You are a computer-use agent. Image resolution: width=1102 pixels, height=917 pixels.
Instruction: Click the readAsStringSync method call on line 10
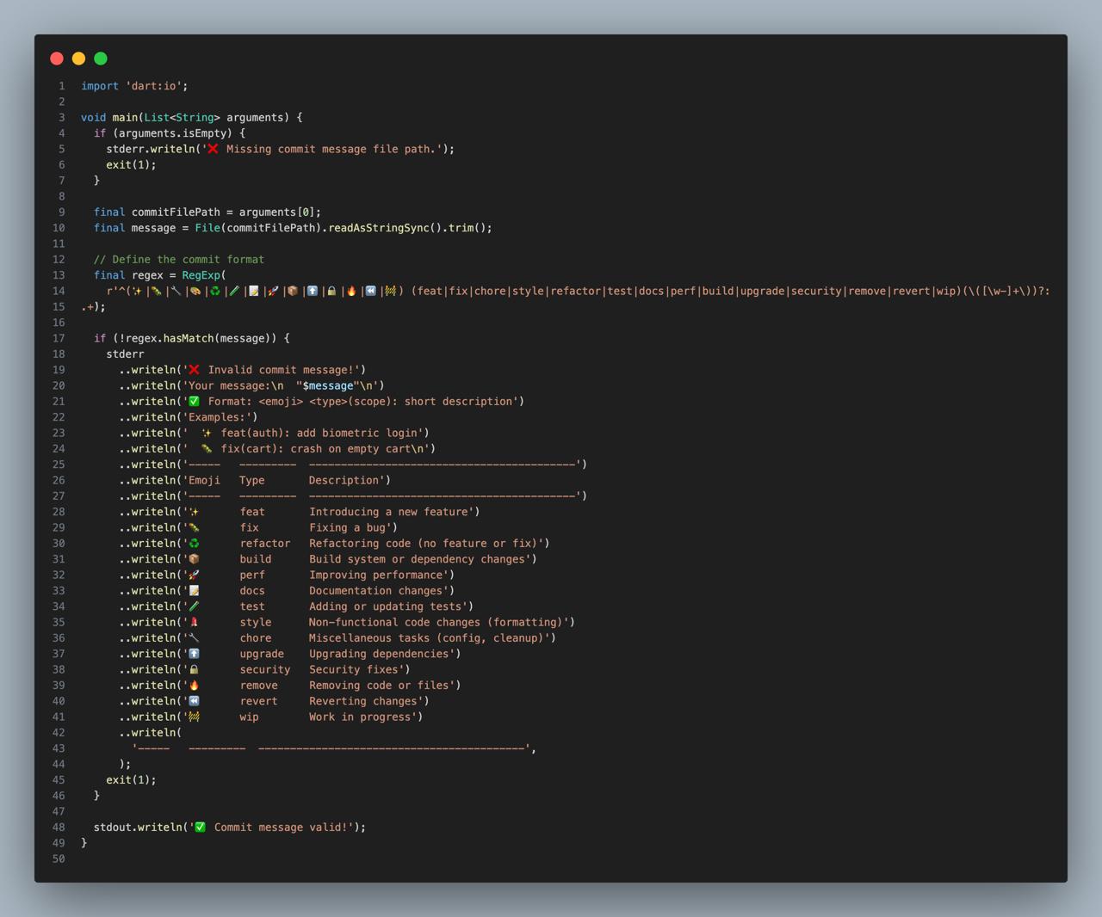click(x=379, y=228)
